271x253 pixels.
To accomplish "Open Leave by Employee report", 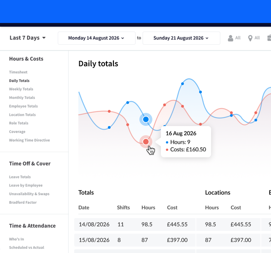I will (x=26, y=185).
